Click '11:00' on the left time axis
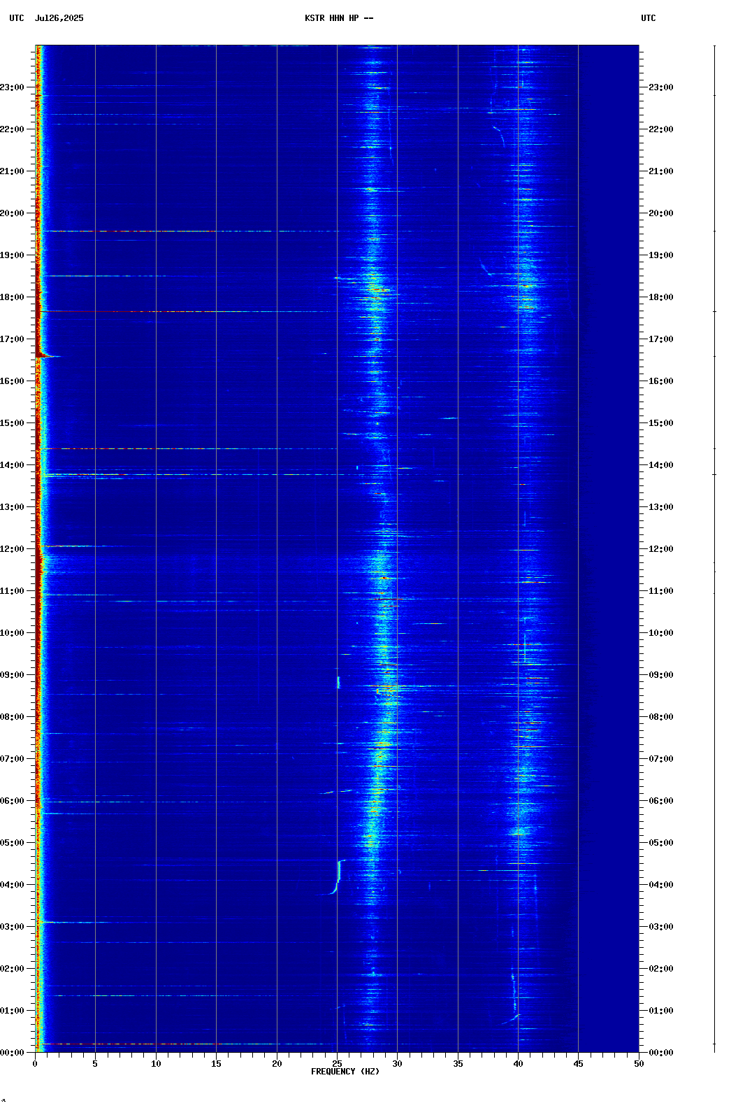745x1108 pixels. point(12,591)
